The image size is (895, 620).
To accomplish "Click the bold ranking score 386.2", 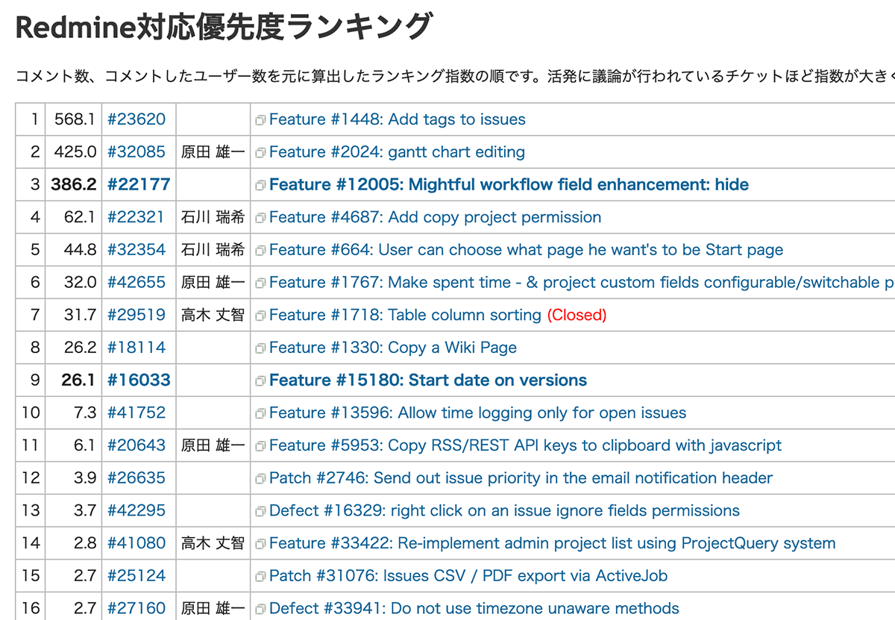I will [x=74, y=184].
